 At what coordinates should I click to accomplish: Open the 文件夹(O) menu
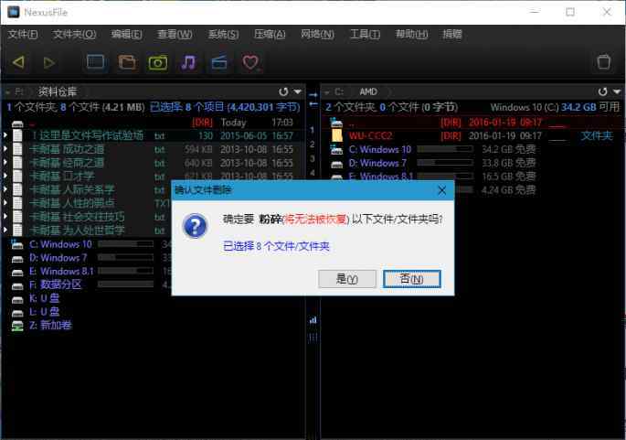click(74, 35)
